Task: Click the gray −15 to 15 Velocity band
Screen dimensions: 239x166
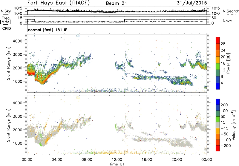Action: pyautogui.click(x=218, y=125)
